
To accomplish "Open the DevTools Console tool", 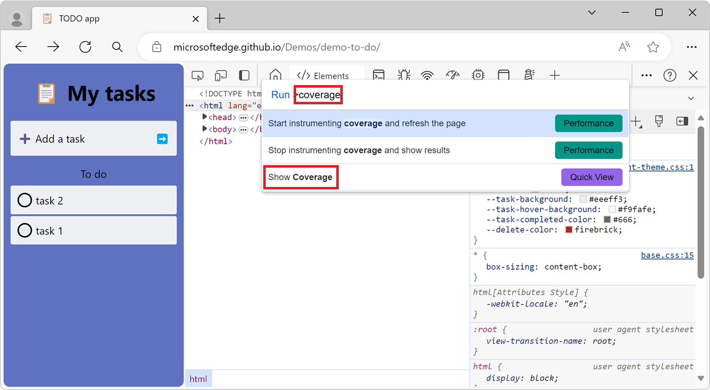I will point(379,74).
